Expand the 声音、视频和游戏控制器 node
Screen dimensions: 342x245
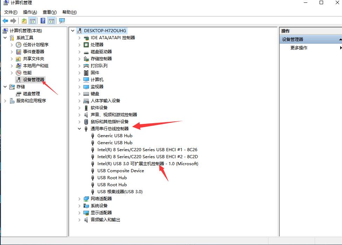80,115
